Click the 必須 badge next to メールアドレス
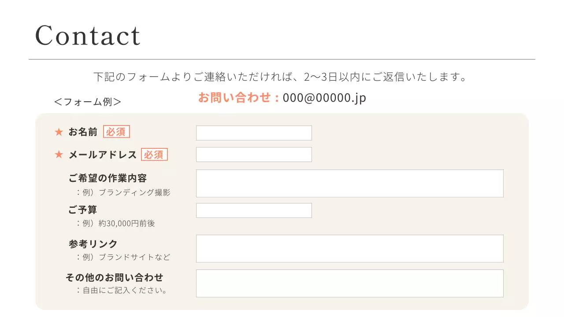The width and height of the screenshot is (564, 317). pyautogui.click(x=154, y=155)
